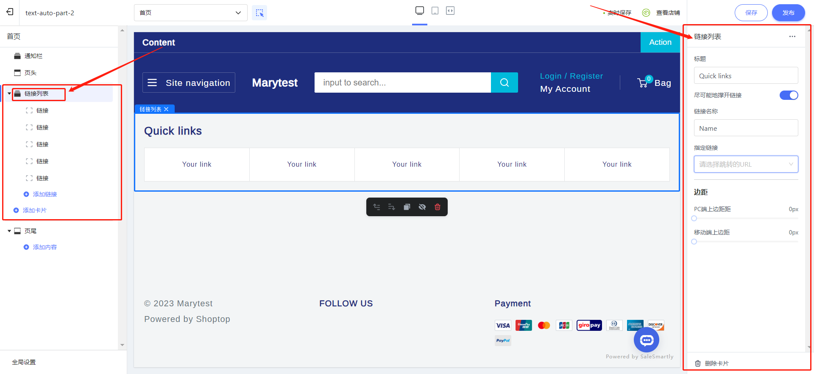
Task: Click the exit editor icon at top left
Action: click(10, 12)
